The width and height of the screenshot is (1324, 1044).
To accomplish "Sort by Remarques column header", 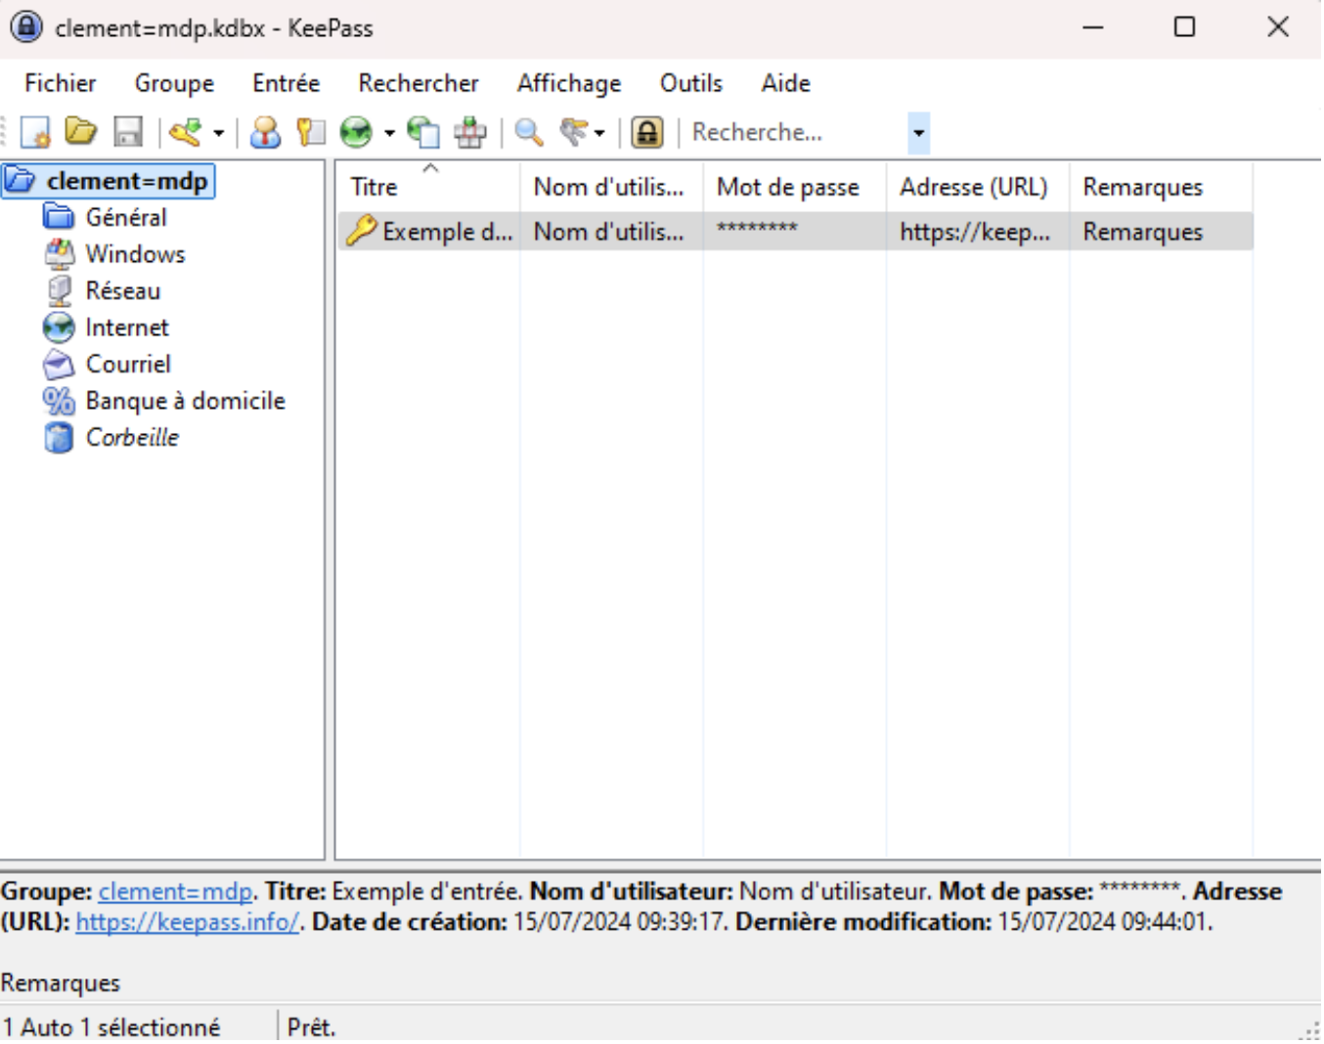I will pos(1161,187).
